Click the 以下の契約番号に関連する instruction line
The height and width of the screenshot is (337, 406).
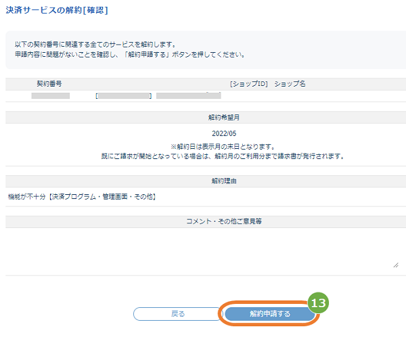(x=95, y=45)
